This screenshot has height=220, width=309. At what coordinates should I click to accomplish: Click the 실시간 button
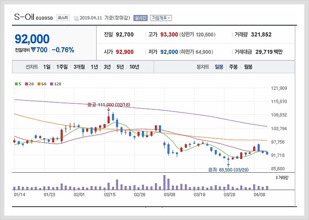click(x=140, y=18)
